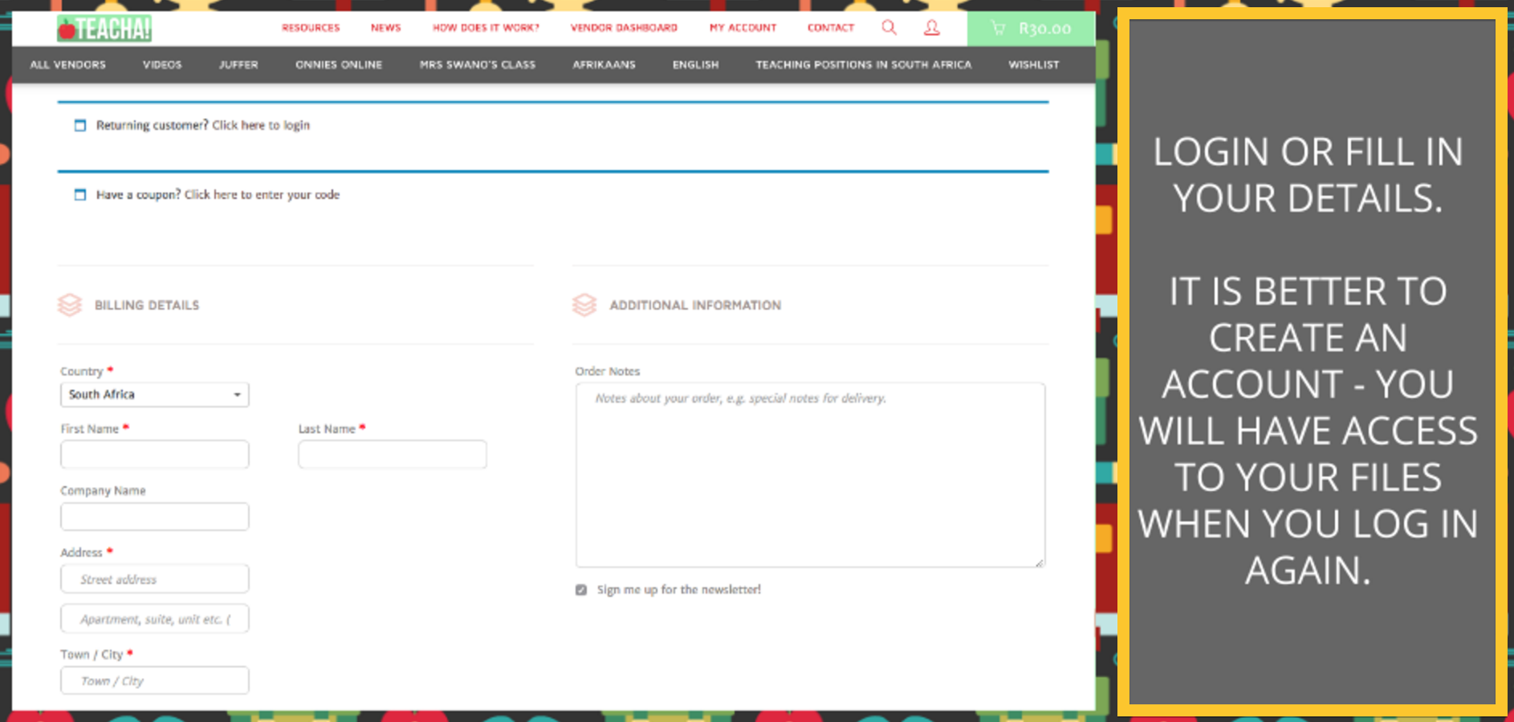The height and width of the screenshot is (722, 1514).
Task: Click into the Order Notes text area
Action: [810, 475]
